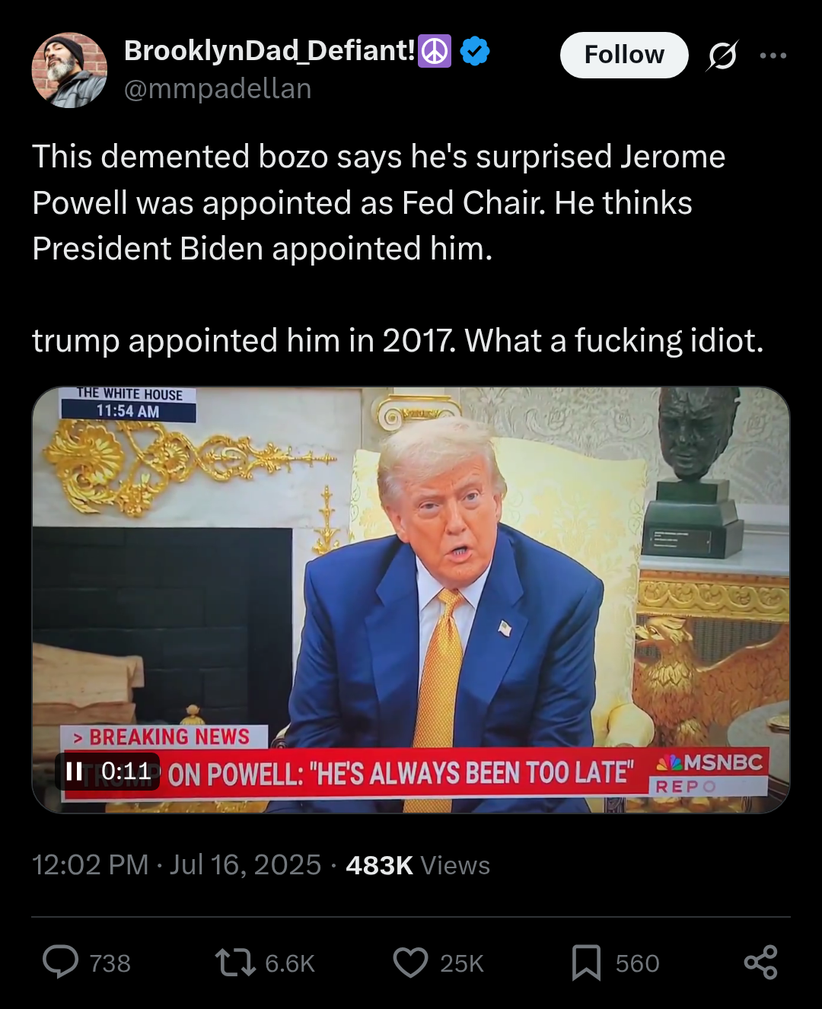The width and height of the screenshot is (822, 1009).
Task: Like the post with the heart icon
Action: [410, 963]
